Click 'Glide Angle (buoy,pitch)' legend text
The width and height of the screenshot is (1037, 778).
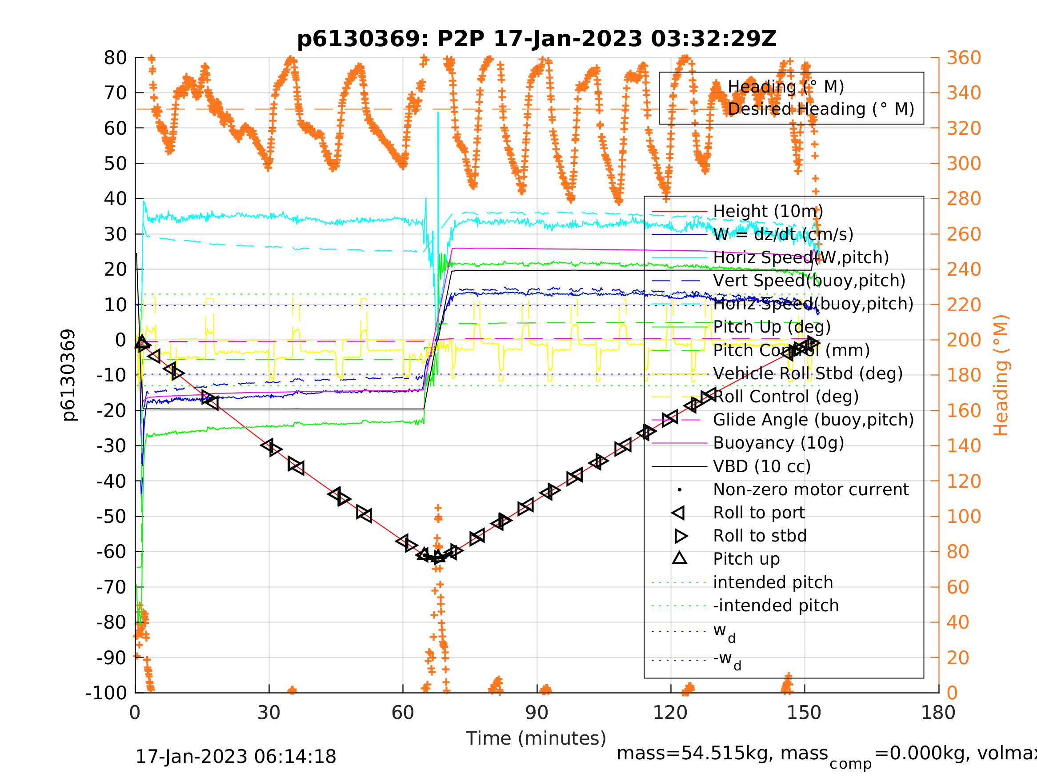click(813, 420)
